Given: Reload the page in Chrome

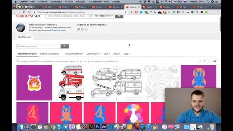Looking at the screenshot, I should (x=24, y=12).
